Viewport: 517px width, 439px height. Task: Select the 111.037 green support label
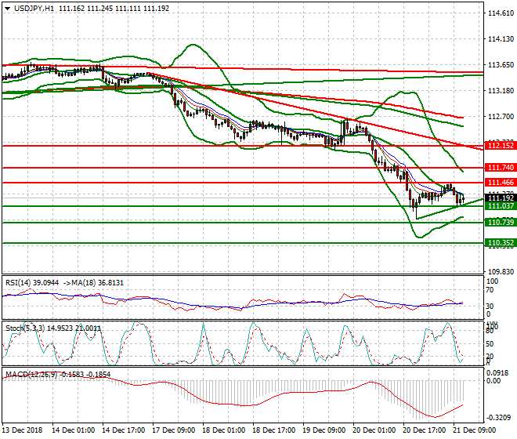(501, 206)
